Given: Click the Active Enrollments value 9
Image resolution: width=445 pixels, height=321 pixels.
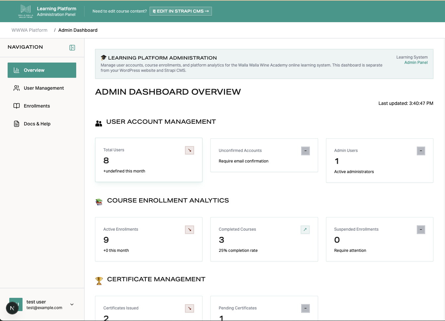Looking at the screenshot, I should (106, 240).
